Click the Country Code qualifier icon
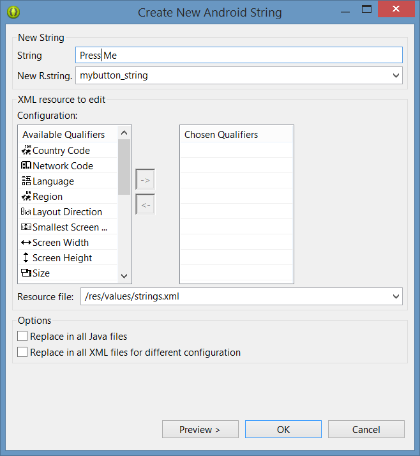420x456 pixels. point(26,150)
